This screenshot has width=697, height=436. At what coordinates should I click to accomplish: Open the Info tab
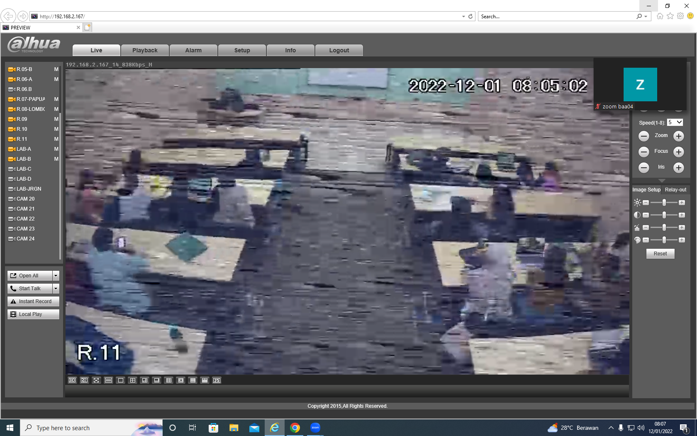[290, 50]
